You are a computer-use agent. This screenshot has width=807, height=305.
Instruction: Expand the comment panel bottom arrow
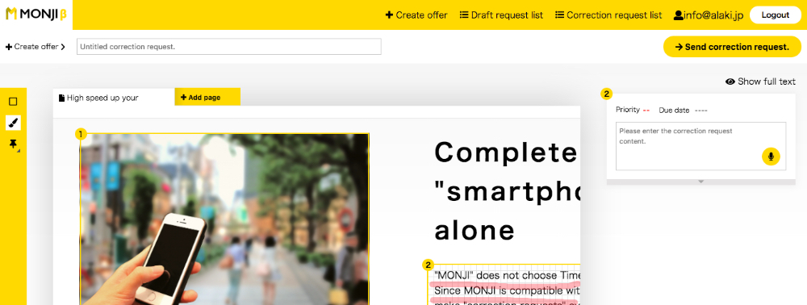pyautogui.click(x=700, y=182)
